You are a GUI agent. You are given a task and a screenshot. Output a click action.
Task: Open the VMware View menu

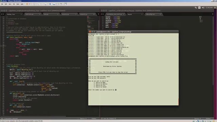point(10,4)
